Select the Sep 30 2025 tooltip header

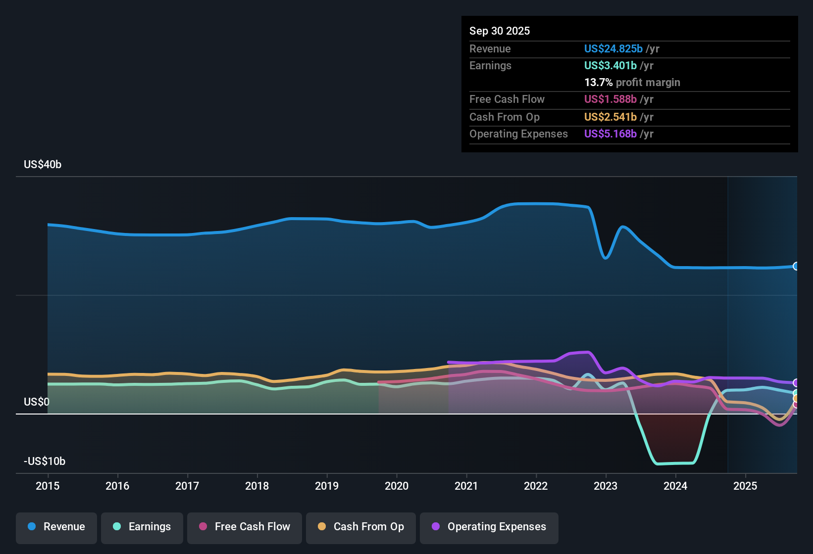(x=500, y=31)
